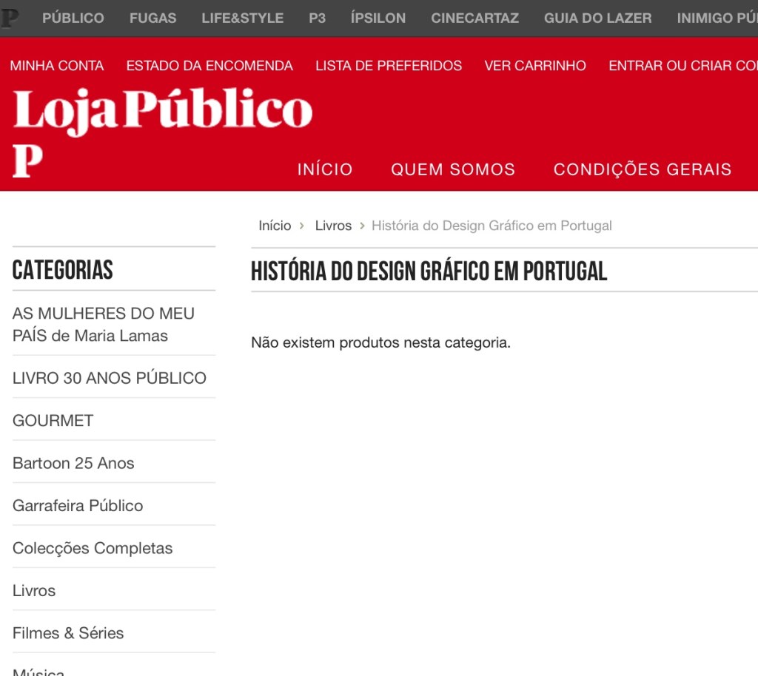Click the Loja Público logo
Screen dimensions: 758x676
pos(162,112)
